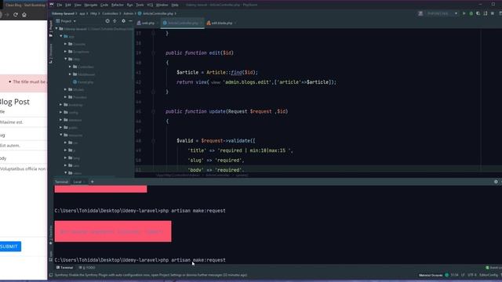The width and height of the screenshot is (502, 282).
Task: Click the fold marker beside function update
Action: (x=154, y=111)
